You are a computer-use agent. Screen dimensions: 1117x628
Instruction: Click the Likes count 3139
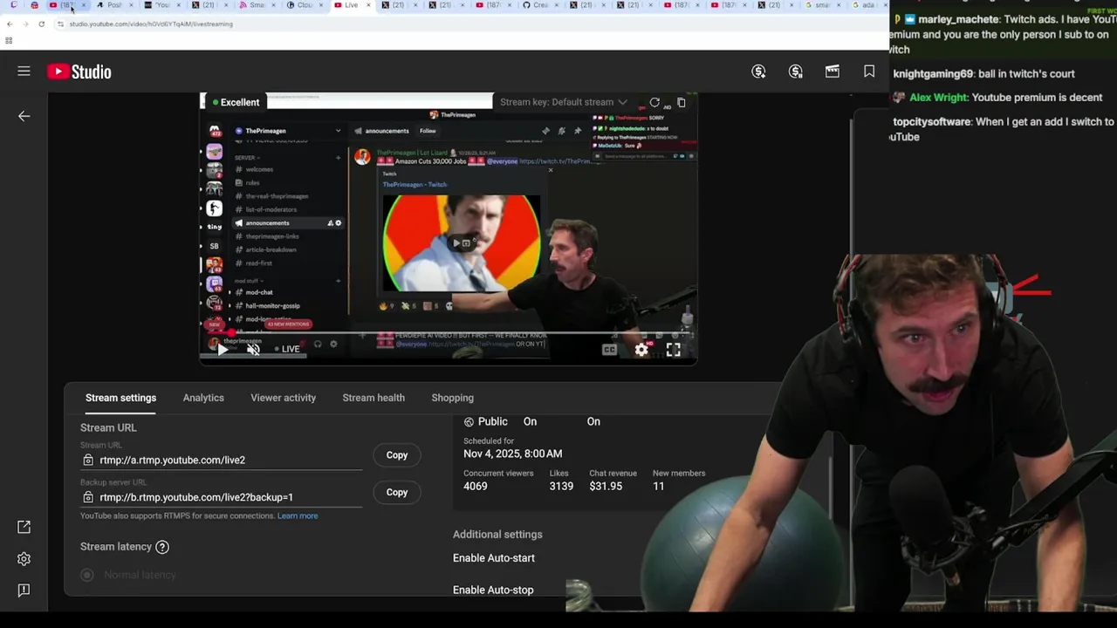coord(561,486)
